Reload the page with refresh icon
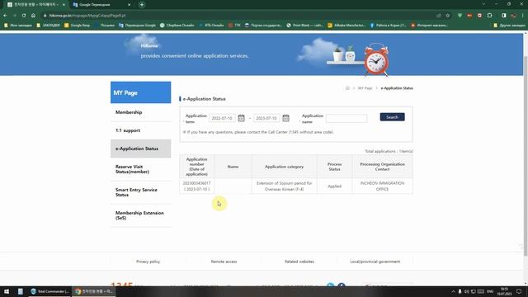 (x=24, y=16)
